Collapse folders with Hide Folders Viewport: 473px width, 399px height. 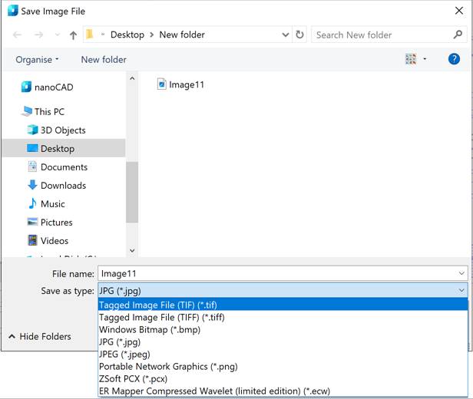(x=40, y=336)
